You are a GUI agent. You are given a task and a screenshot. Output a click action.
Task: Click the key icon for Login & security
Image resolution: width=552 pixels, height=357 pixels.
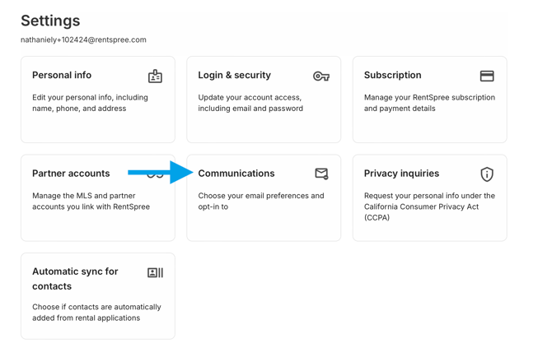pyautogui.click(x=321, y=76)
